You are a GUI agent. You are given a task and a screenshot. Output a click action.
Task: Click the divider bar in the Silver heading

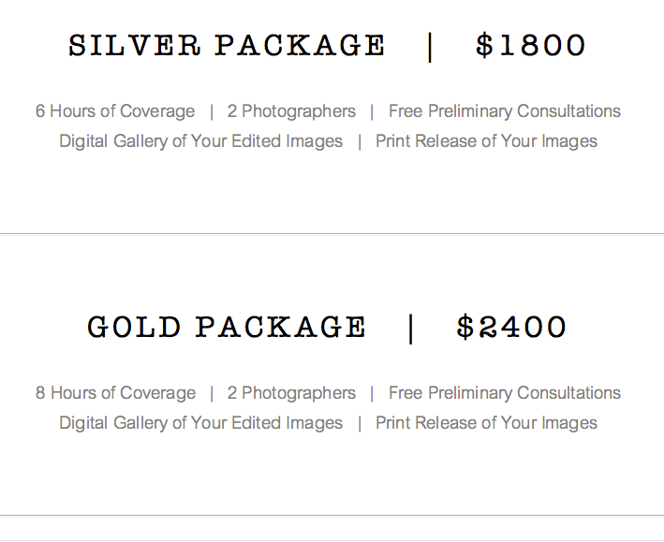tap(430, 47)
